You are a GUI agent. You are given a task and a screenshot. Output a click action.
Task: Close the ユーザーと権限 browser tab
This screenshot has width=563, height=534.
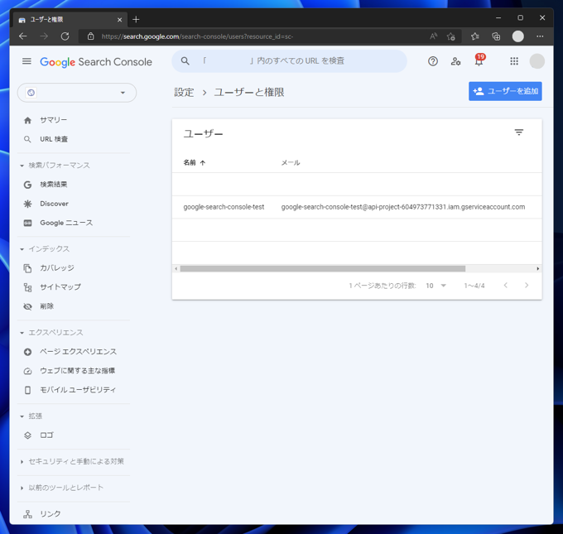(x=119, y=20)
